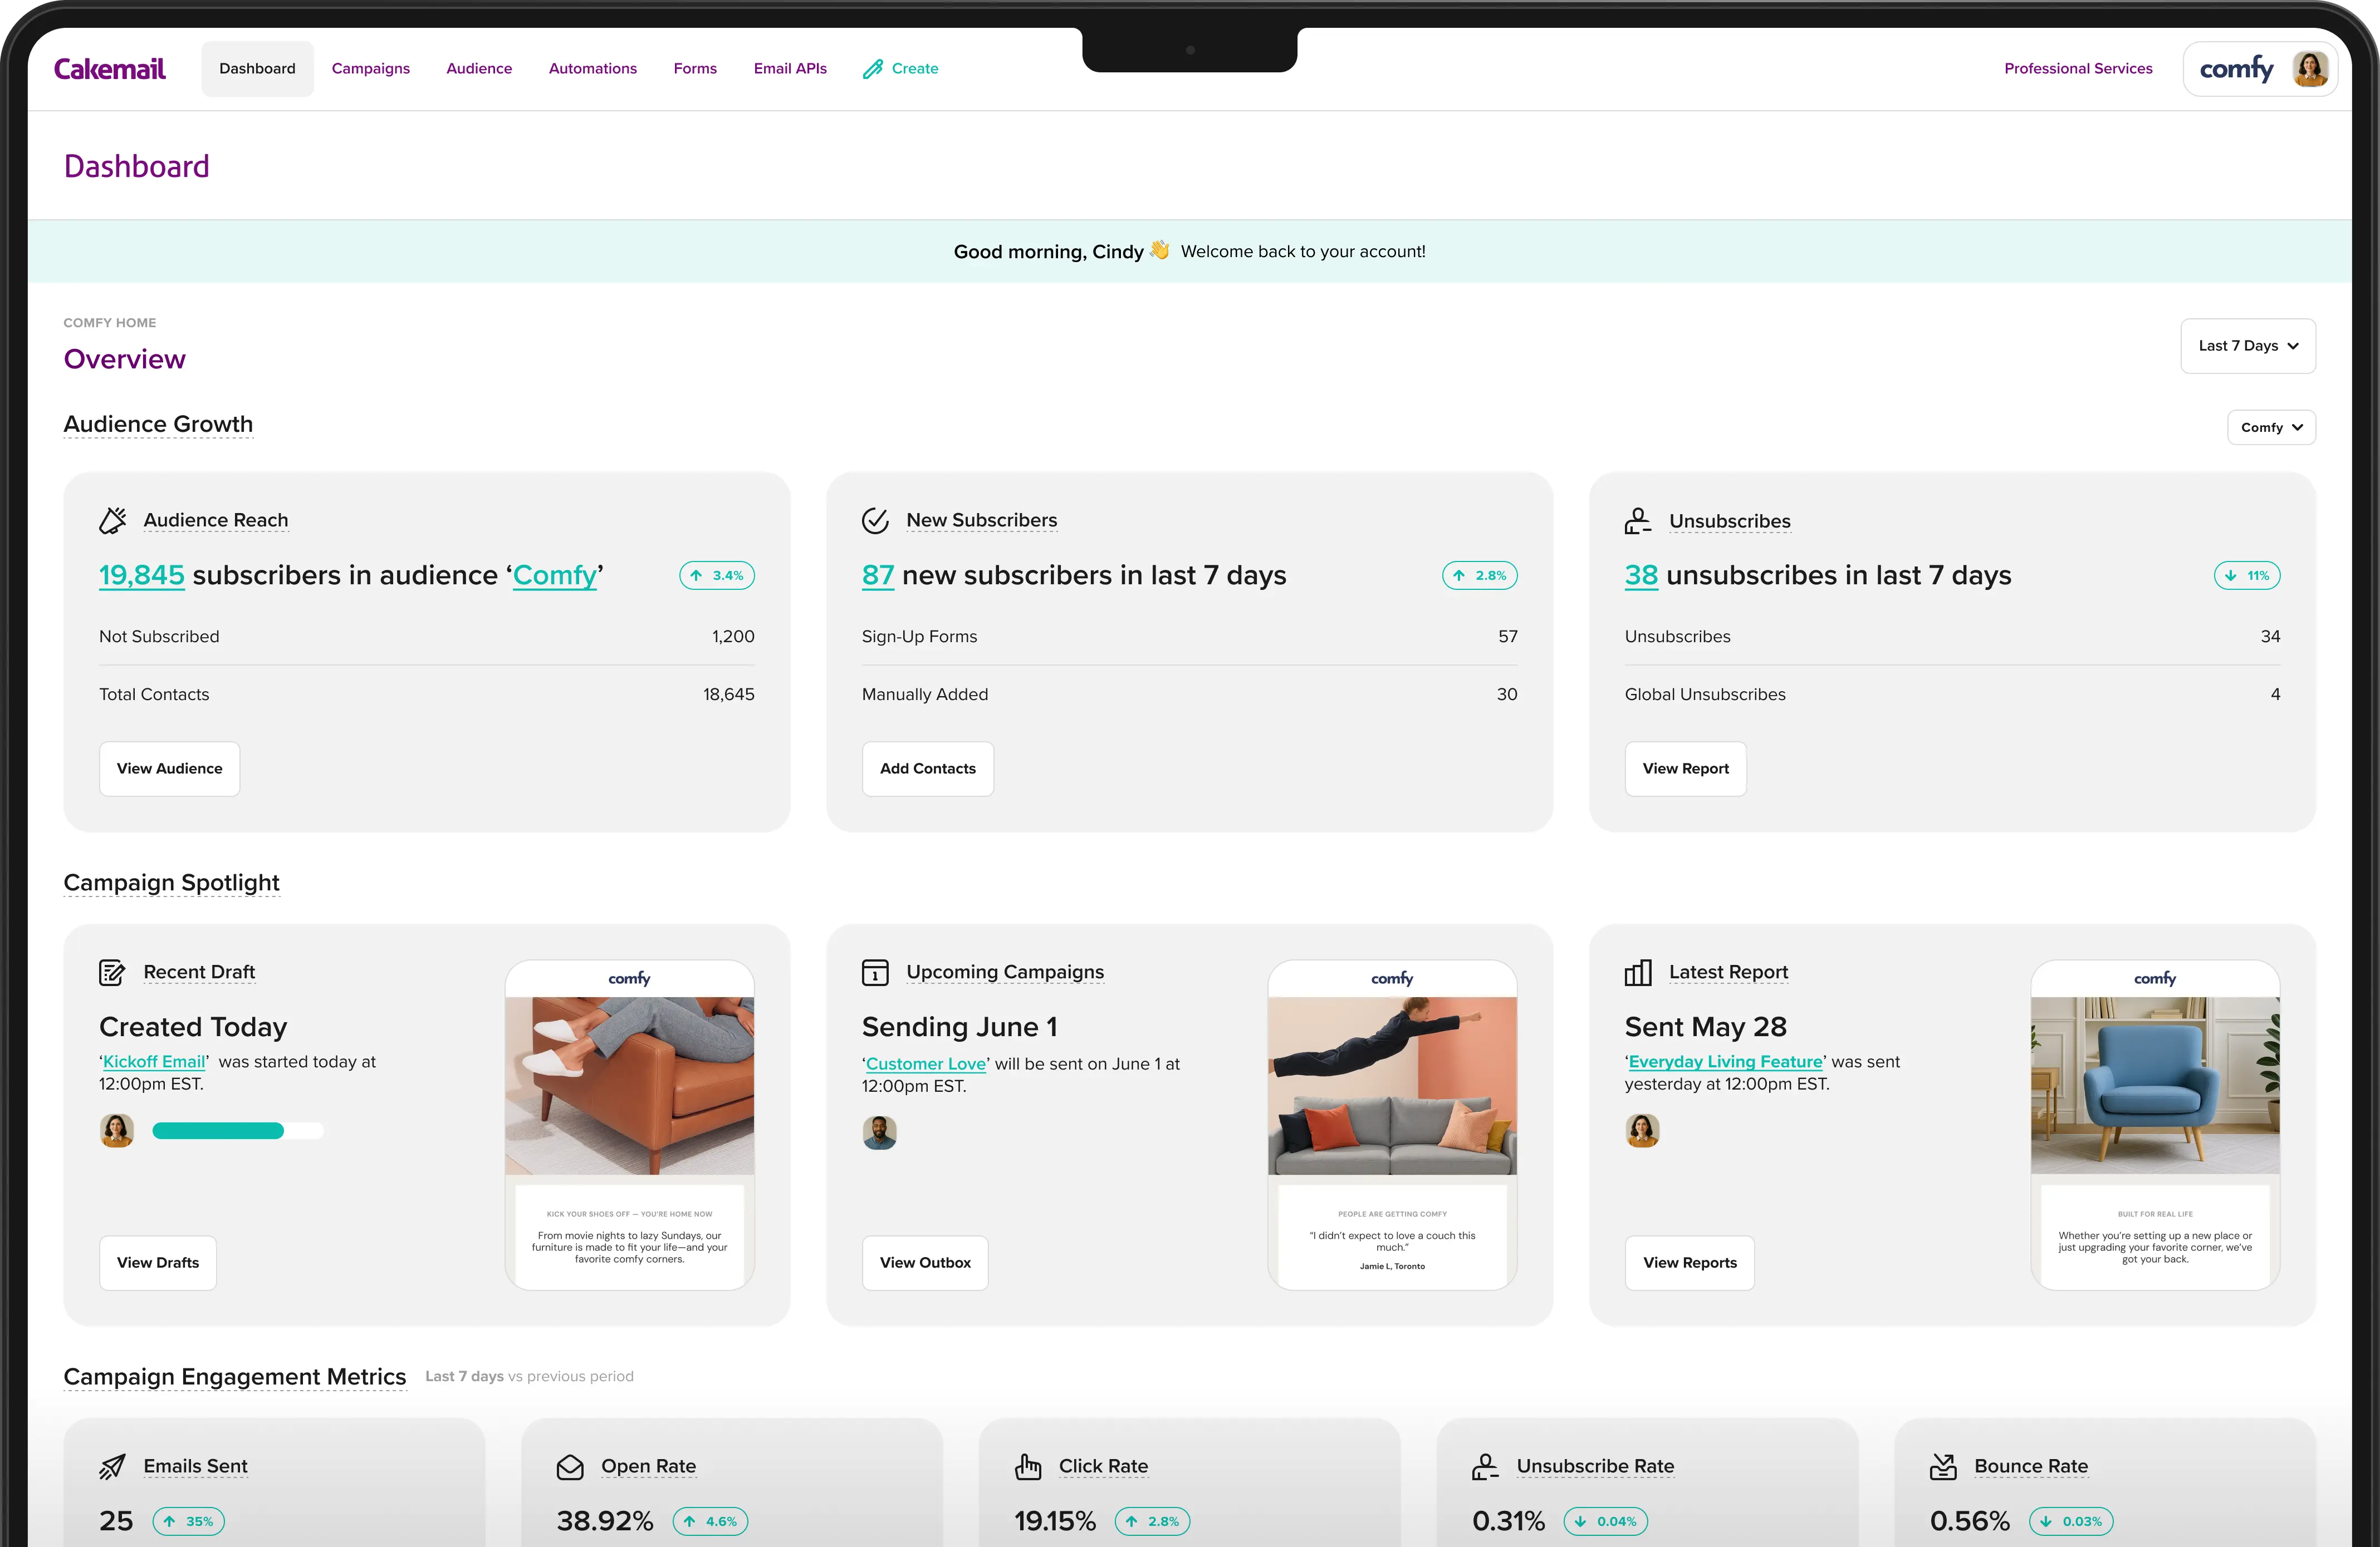
Task: Click the Create pencil button
Action: click(x=900, y=69)
